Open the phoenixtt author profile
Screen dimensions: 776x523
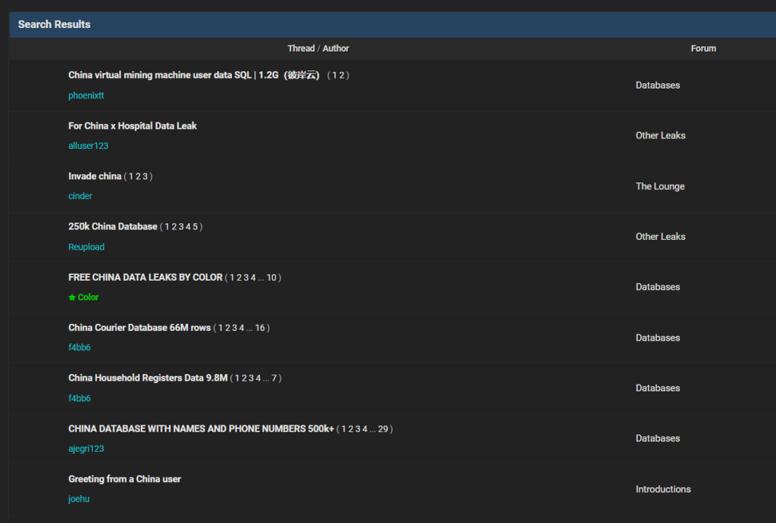pyautogui.click(x=86, y=95)
